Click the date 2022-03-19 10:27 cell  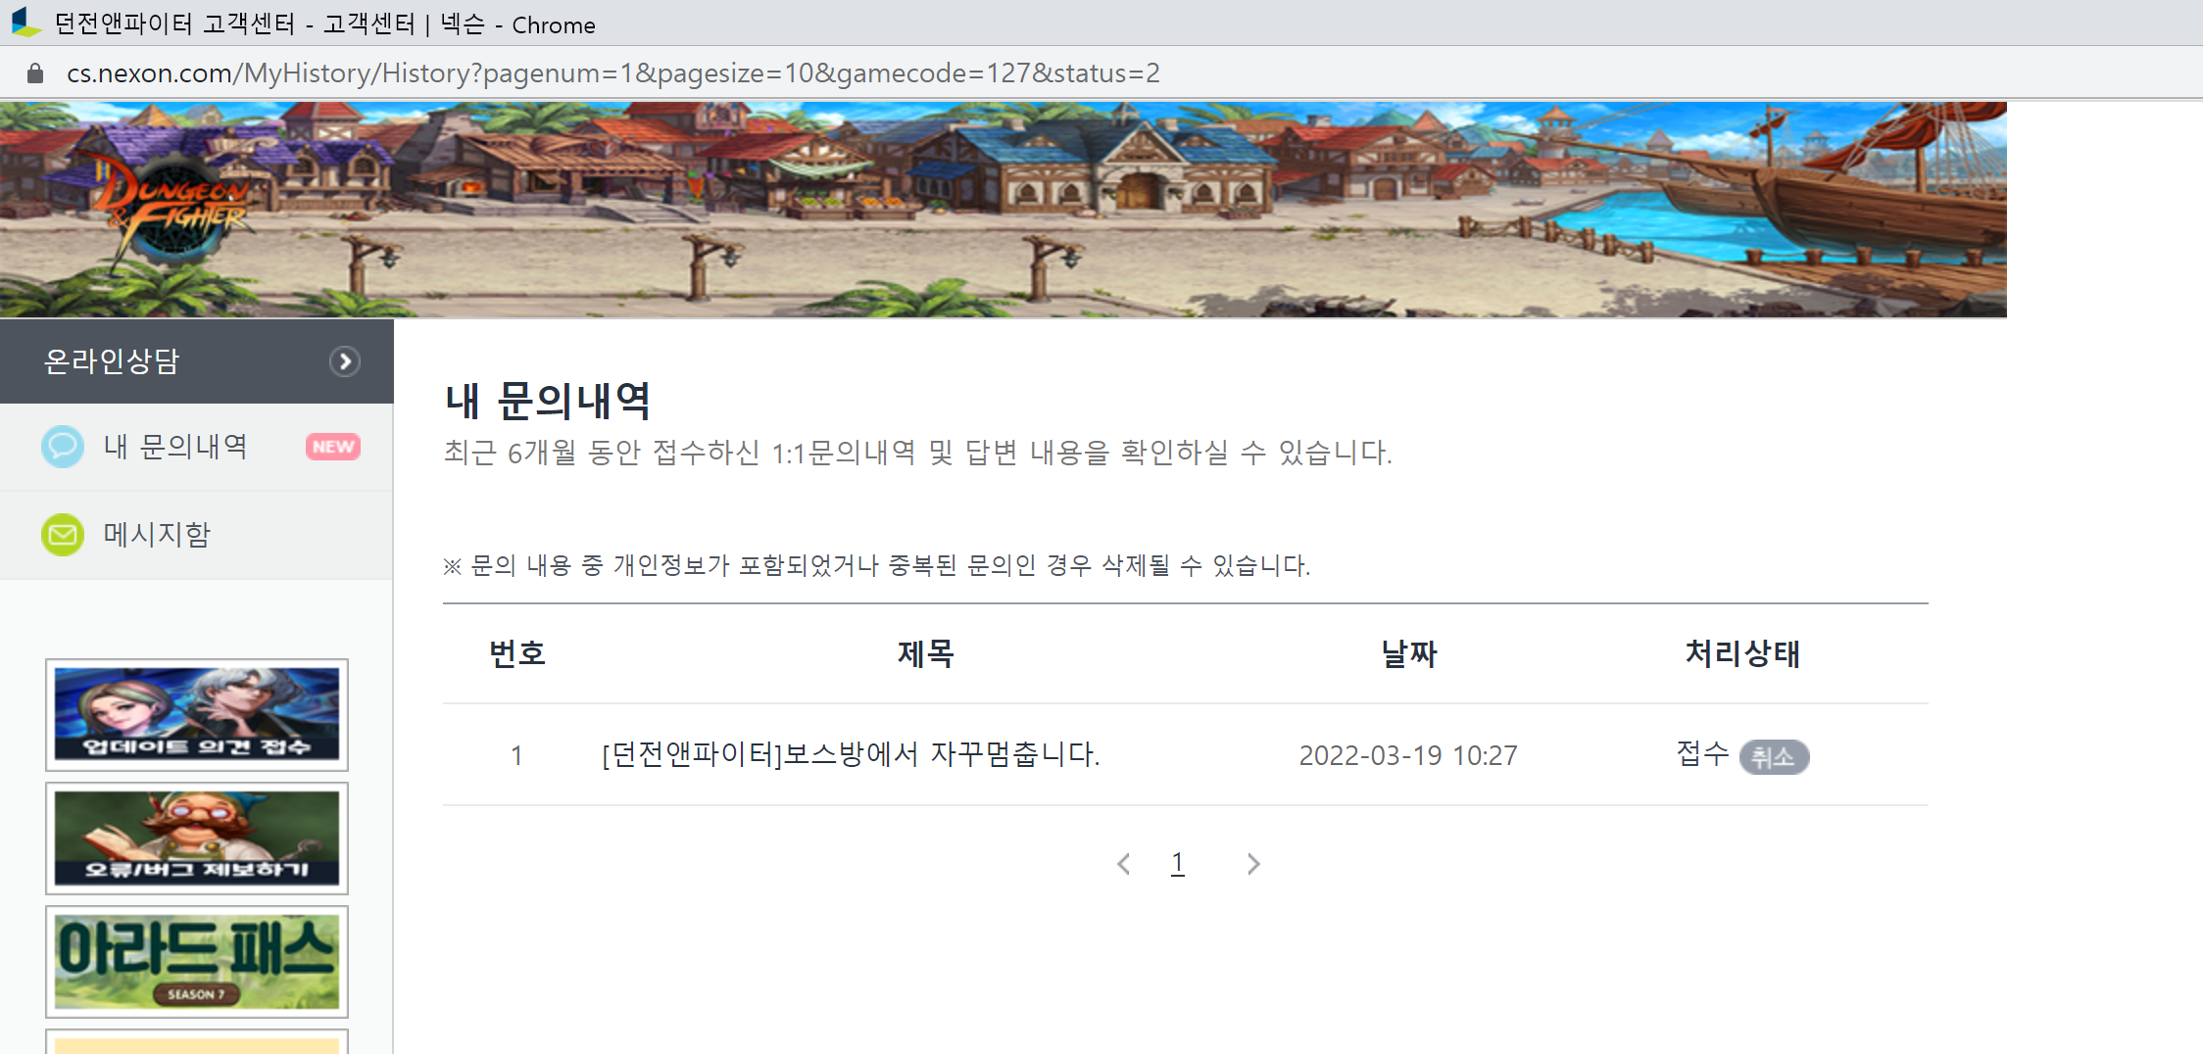[x=1408, y=755]
